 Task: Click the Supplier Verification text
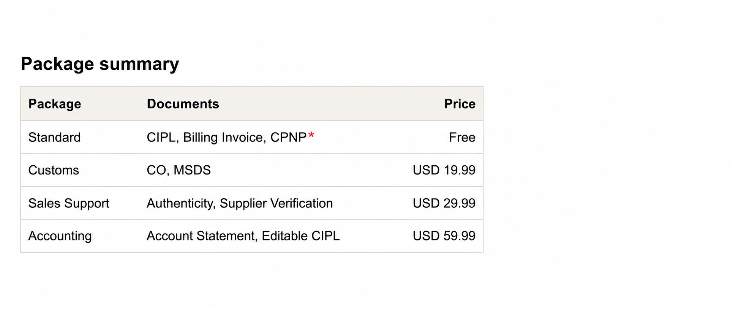tap(276, 203)
